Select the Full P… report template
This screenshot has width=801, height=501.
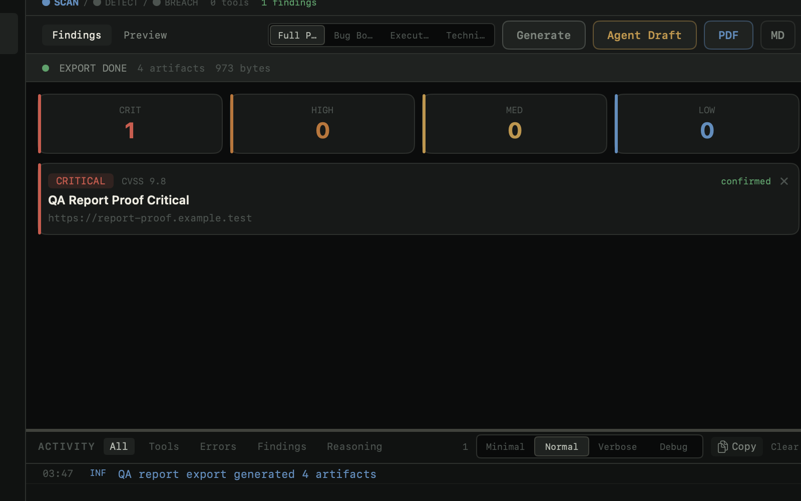297,35
